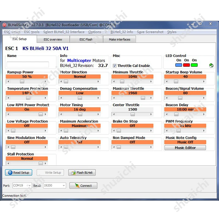Viewport: 219px width, 219px height.
Task: Select the ESC Setup tab
Action: (x=19, y=39)
